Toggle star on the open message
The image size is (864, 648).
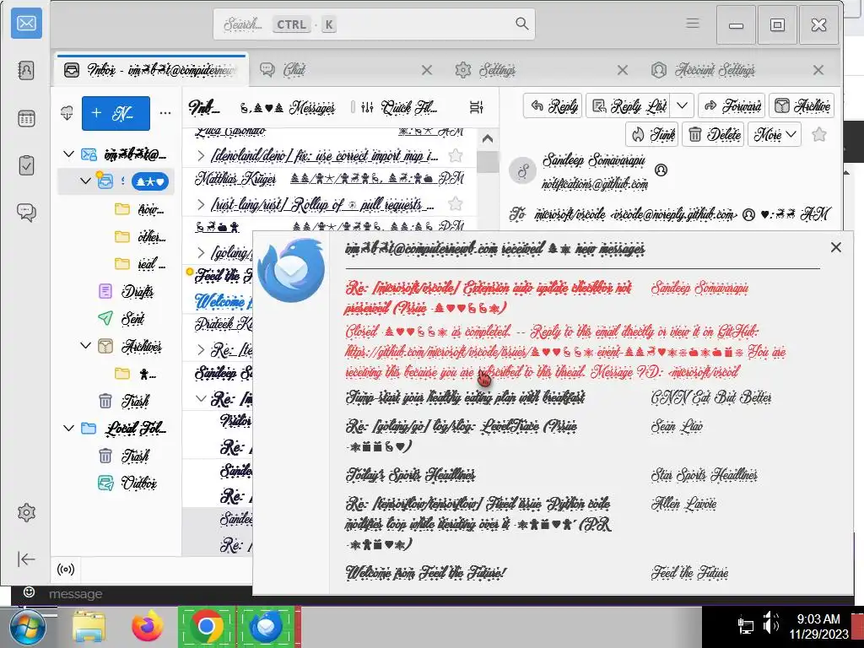pyautogui.click(x=818, y=134)
